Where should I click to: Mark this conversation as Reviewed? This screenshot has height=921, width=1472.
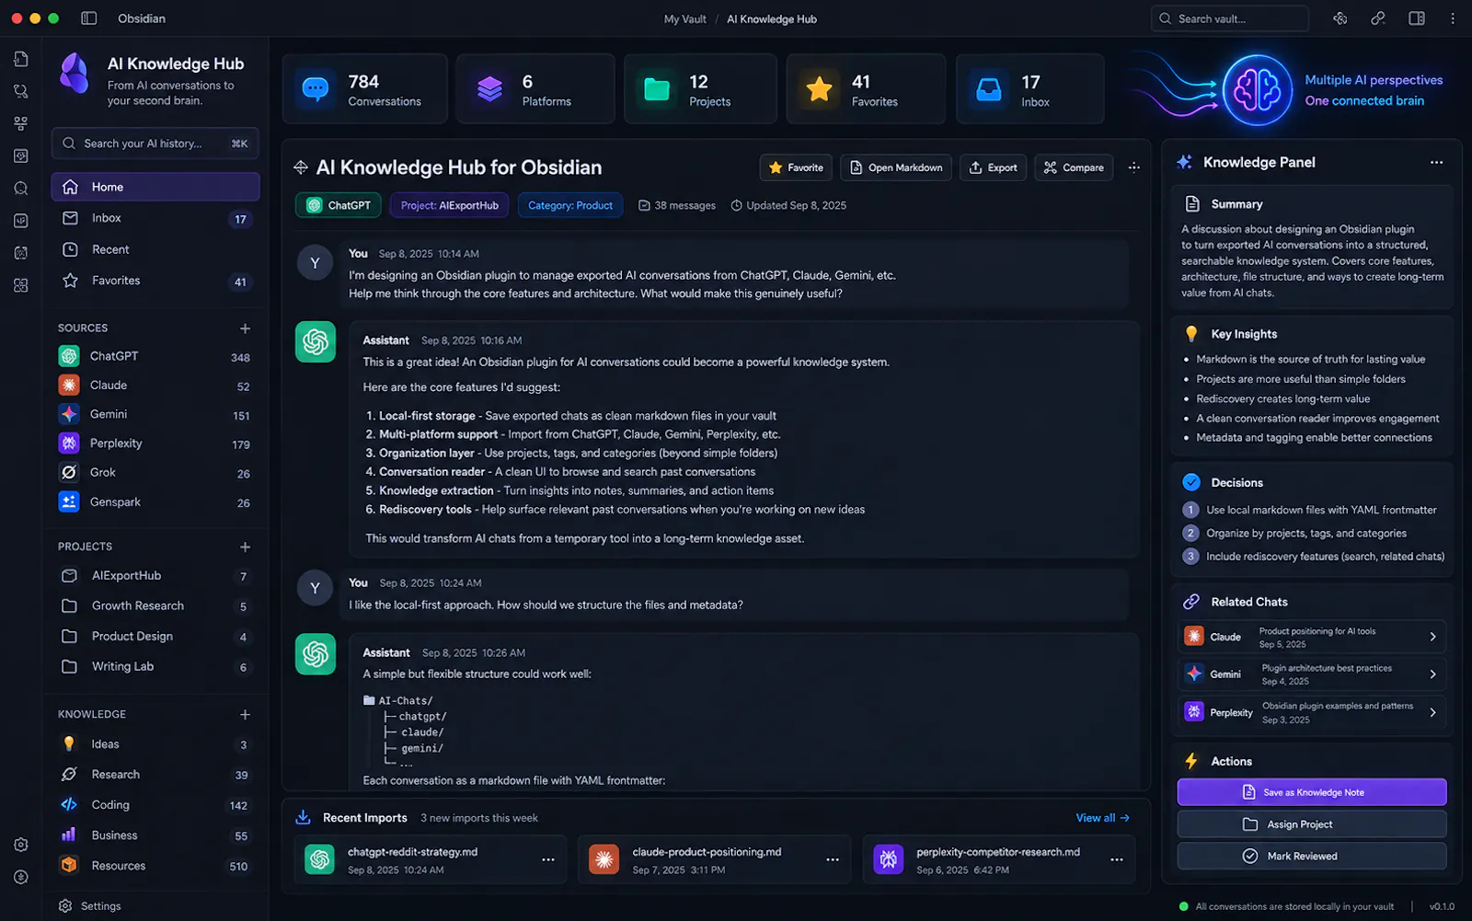(x=1312, y=856)
